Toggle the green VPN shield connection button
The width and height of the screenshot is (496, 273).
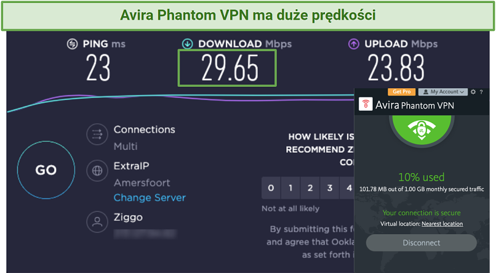(x=422, y=128)
